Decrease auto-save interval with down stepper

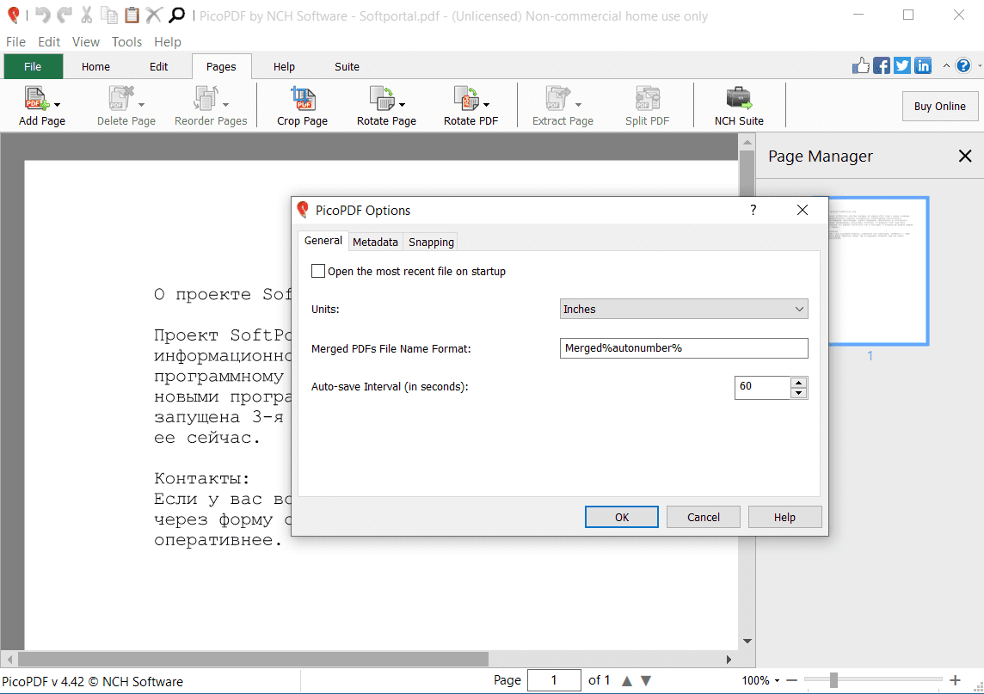coord(798,393)
